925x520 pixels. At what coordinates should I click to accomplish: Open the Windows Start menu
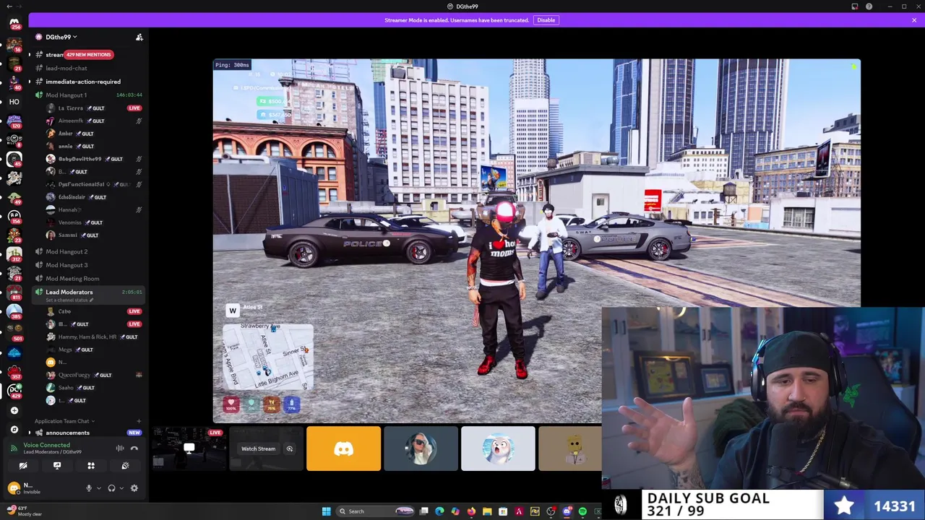pos(326,511)
